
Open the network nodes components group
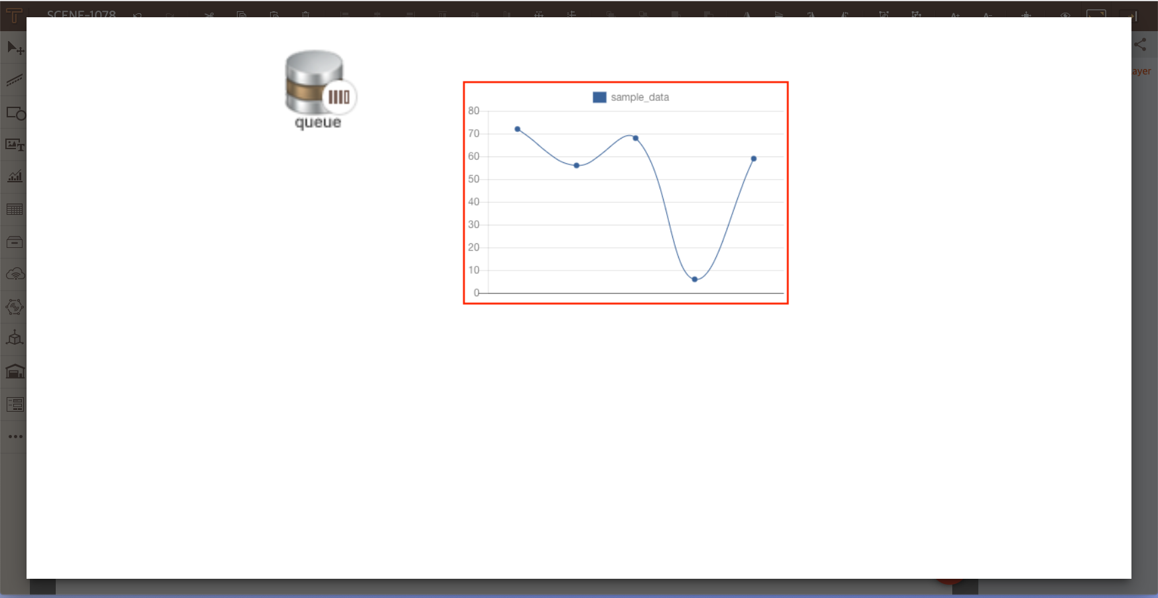15,306
